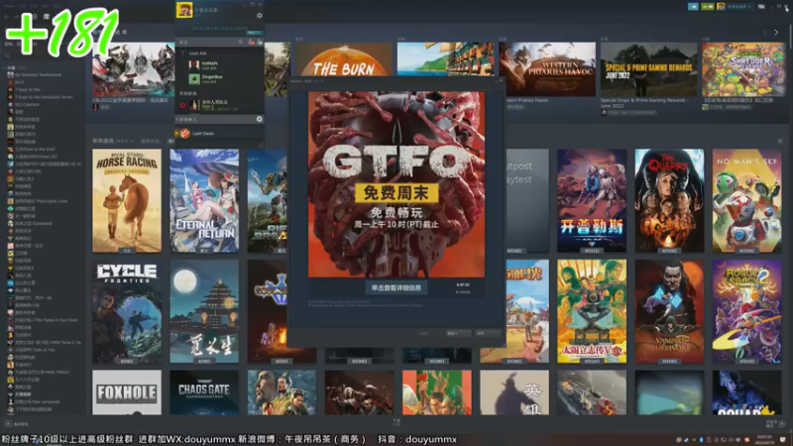Go to next news carousel page
Screen dimensions: 793x446
[776, 33]
